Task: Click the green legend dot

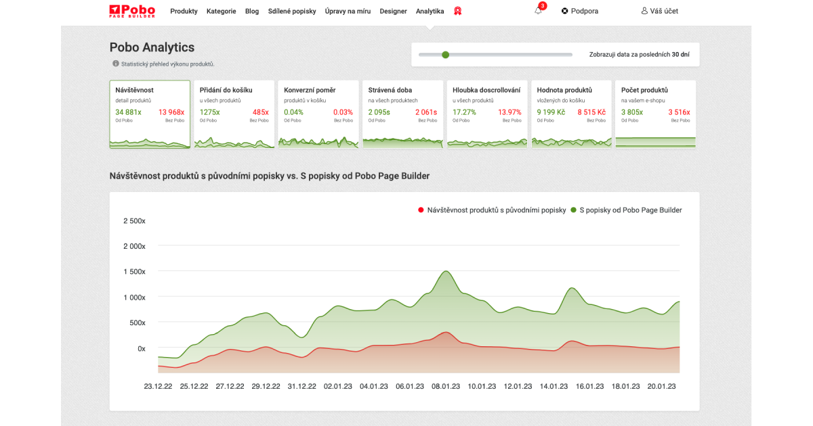Action: click(574, 210)
